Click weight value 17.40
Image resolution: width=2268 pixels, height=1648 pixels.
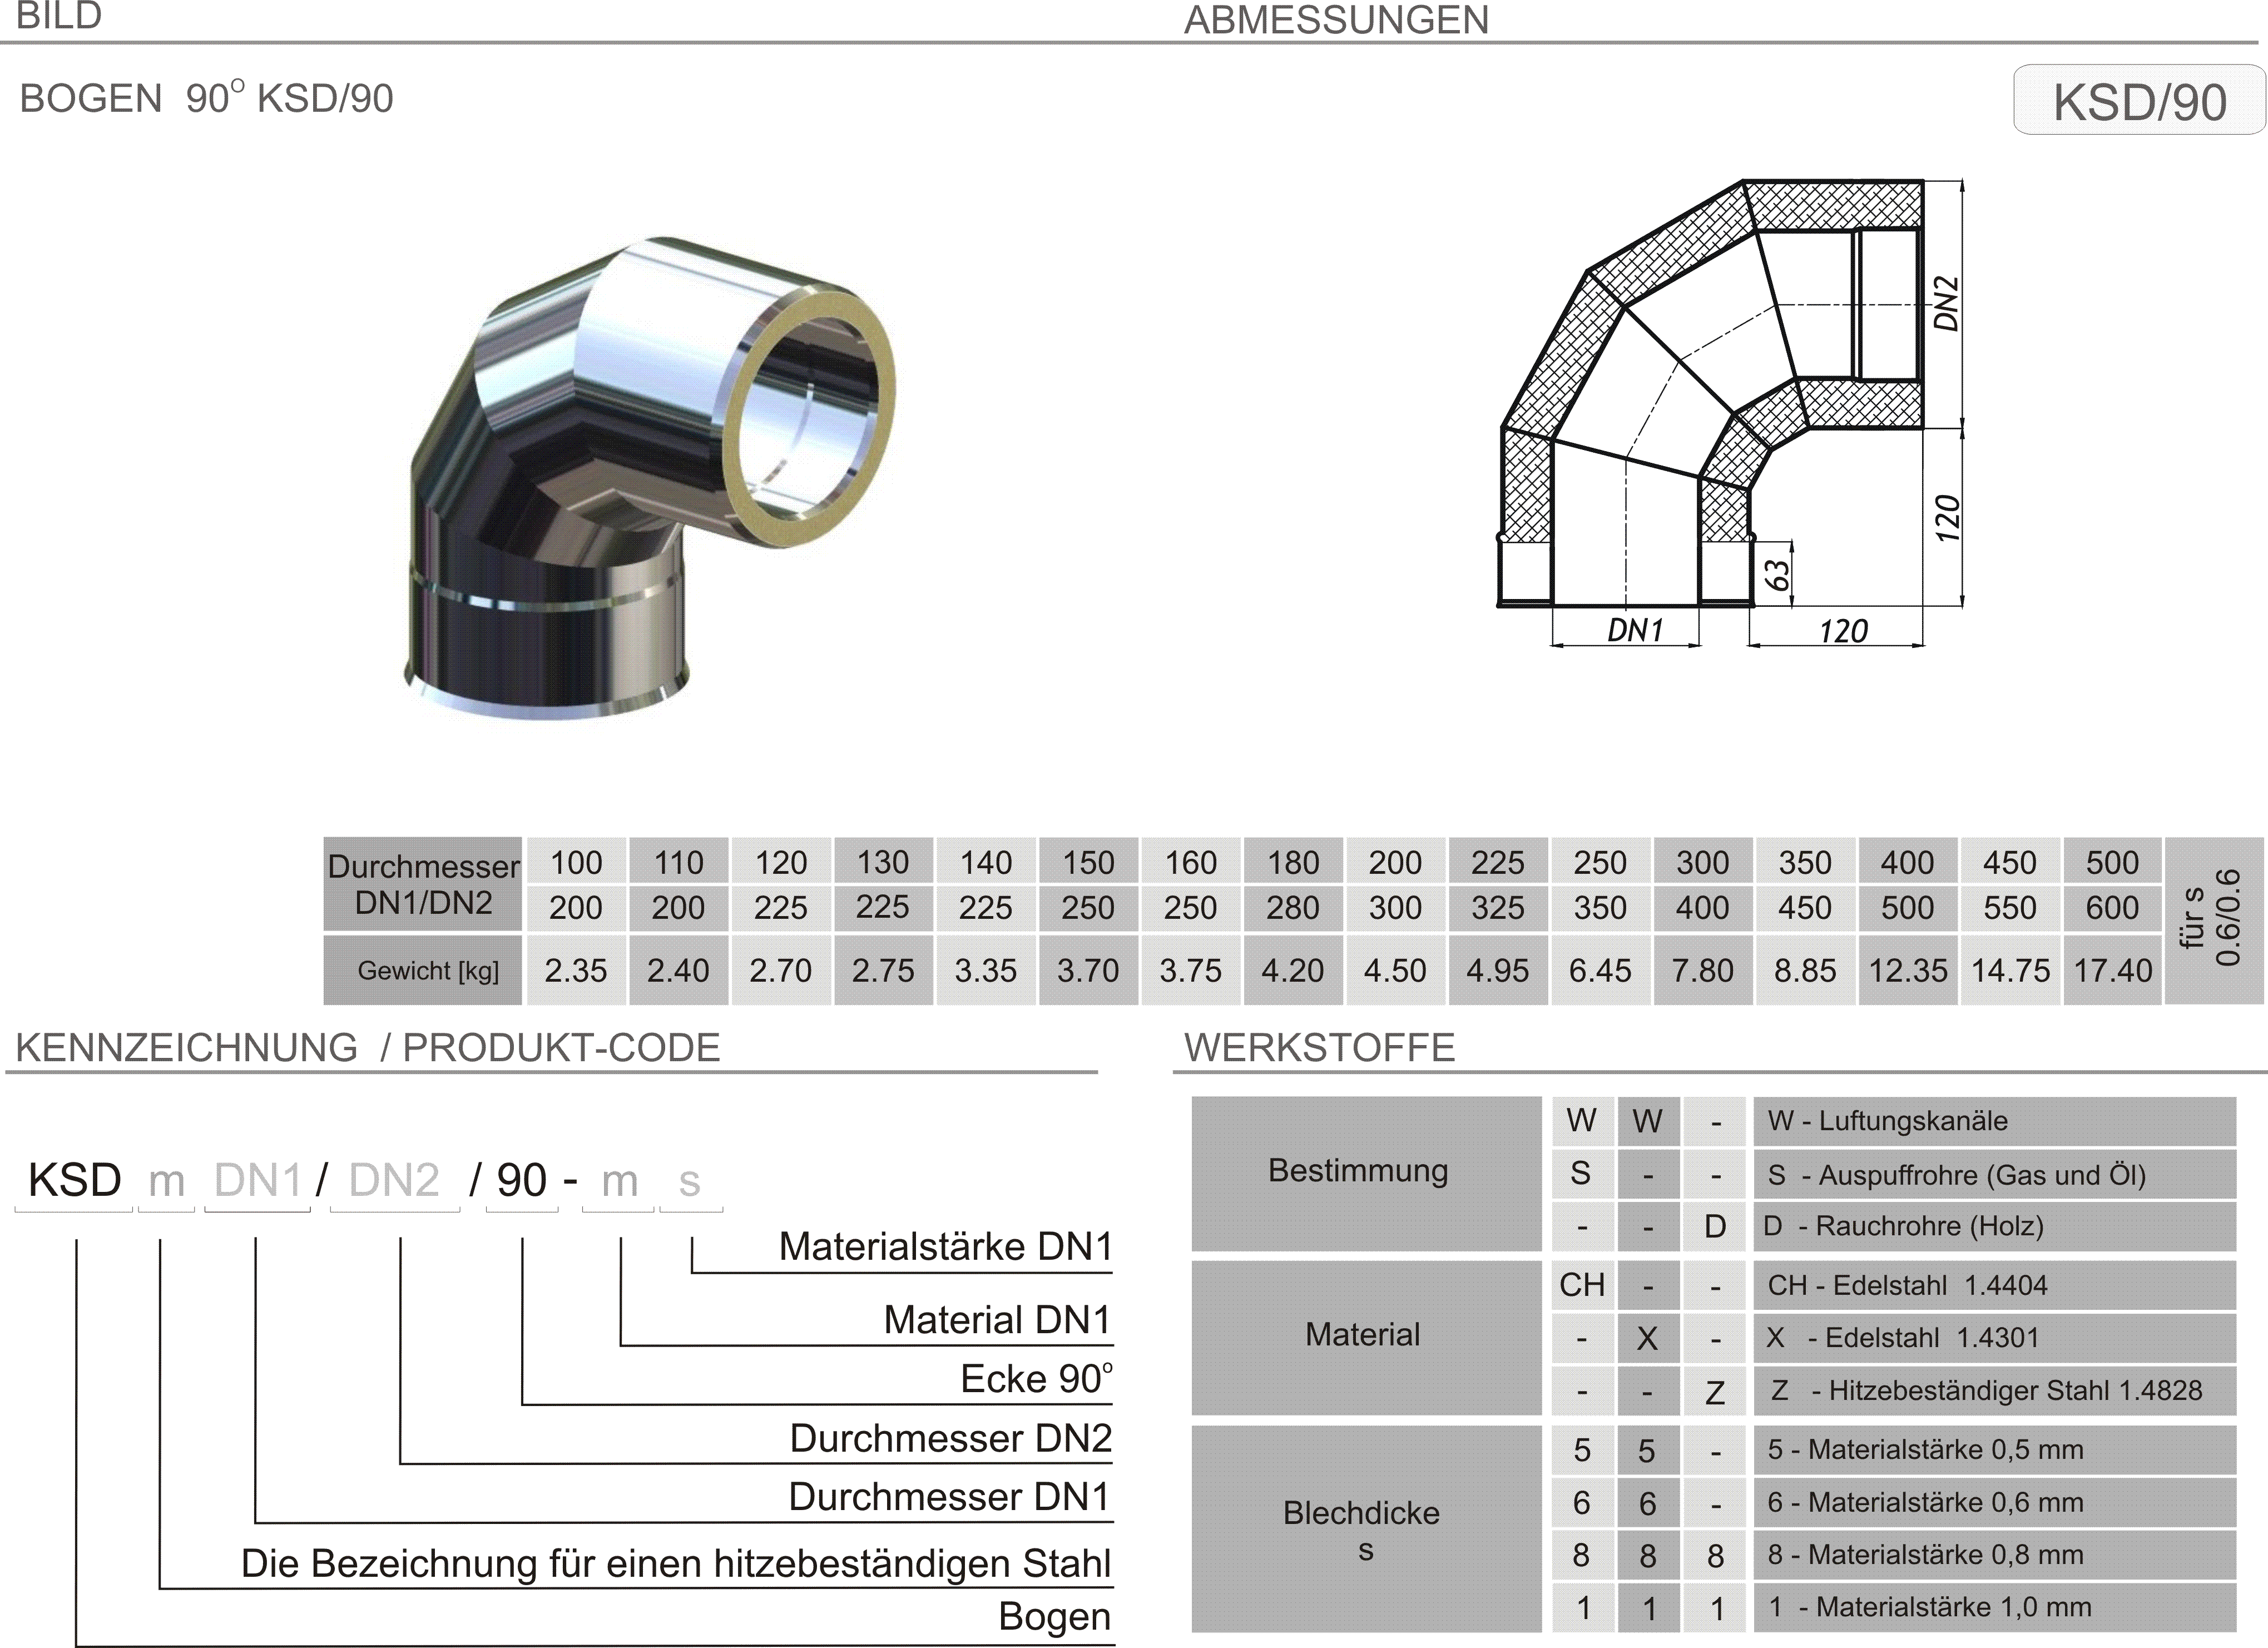click(2112, 970)
